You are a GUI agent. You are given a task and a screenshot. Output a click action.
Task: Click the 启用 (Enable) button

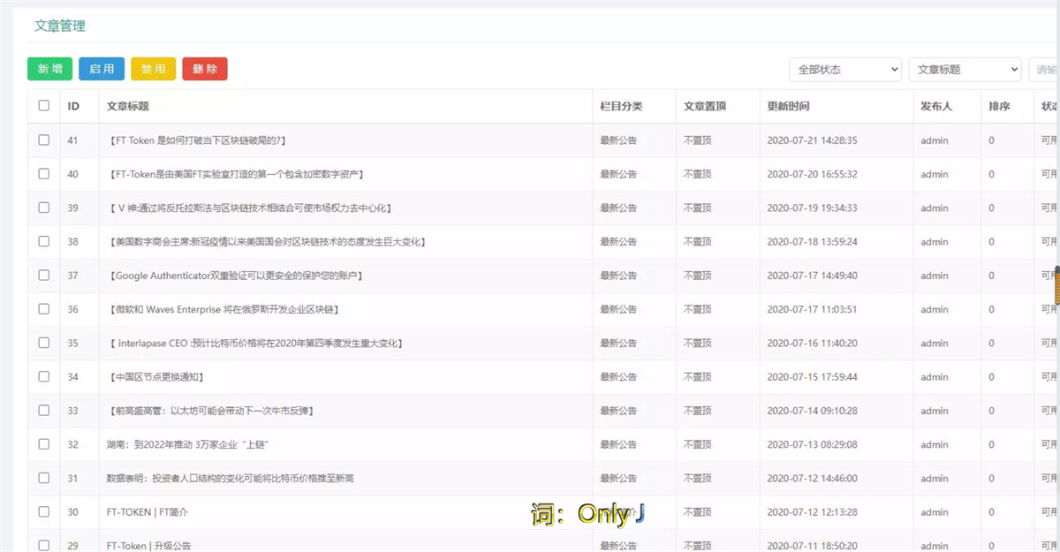click(102, 68)
